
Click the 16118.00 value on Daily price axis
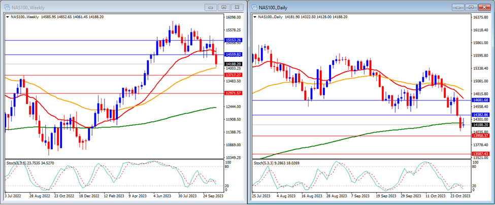[481, 30]
